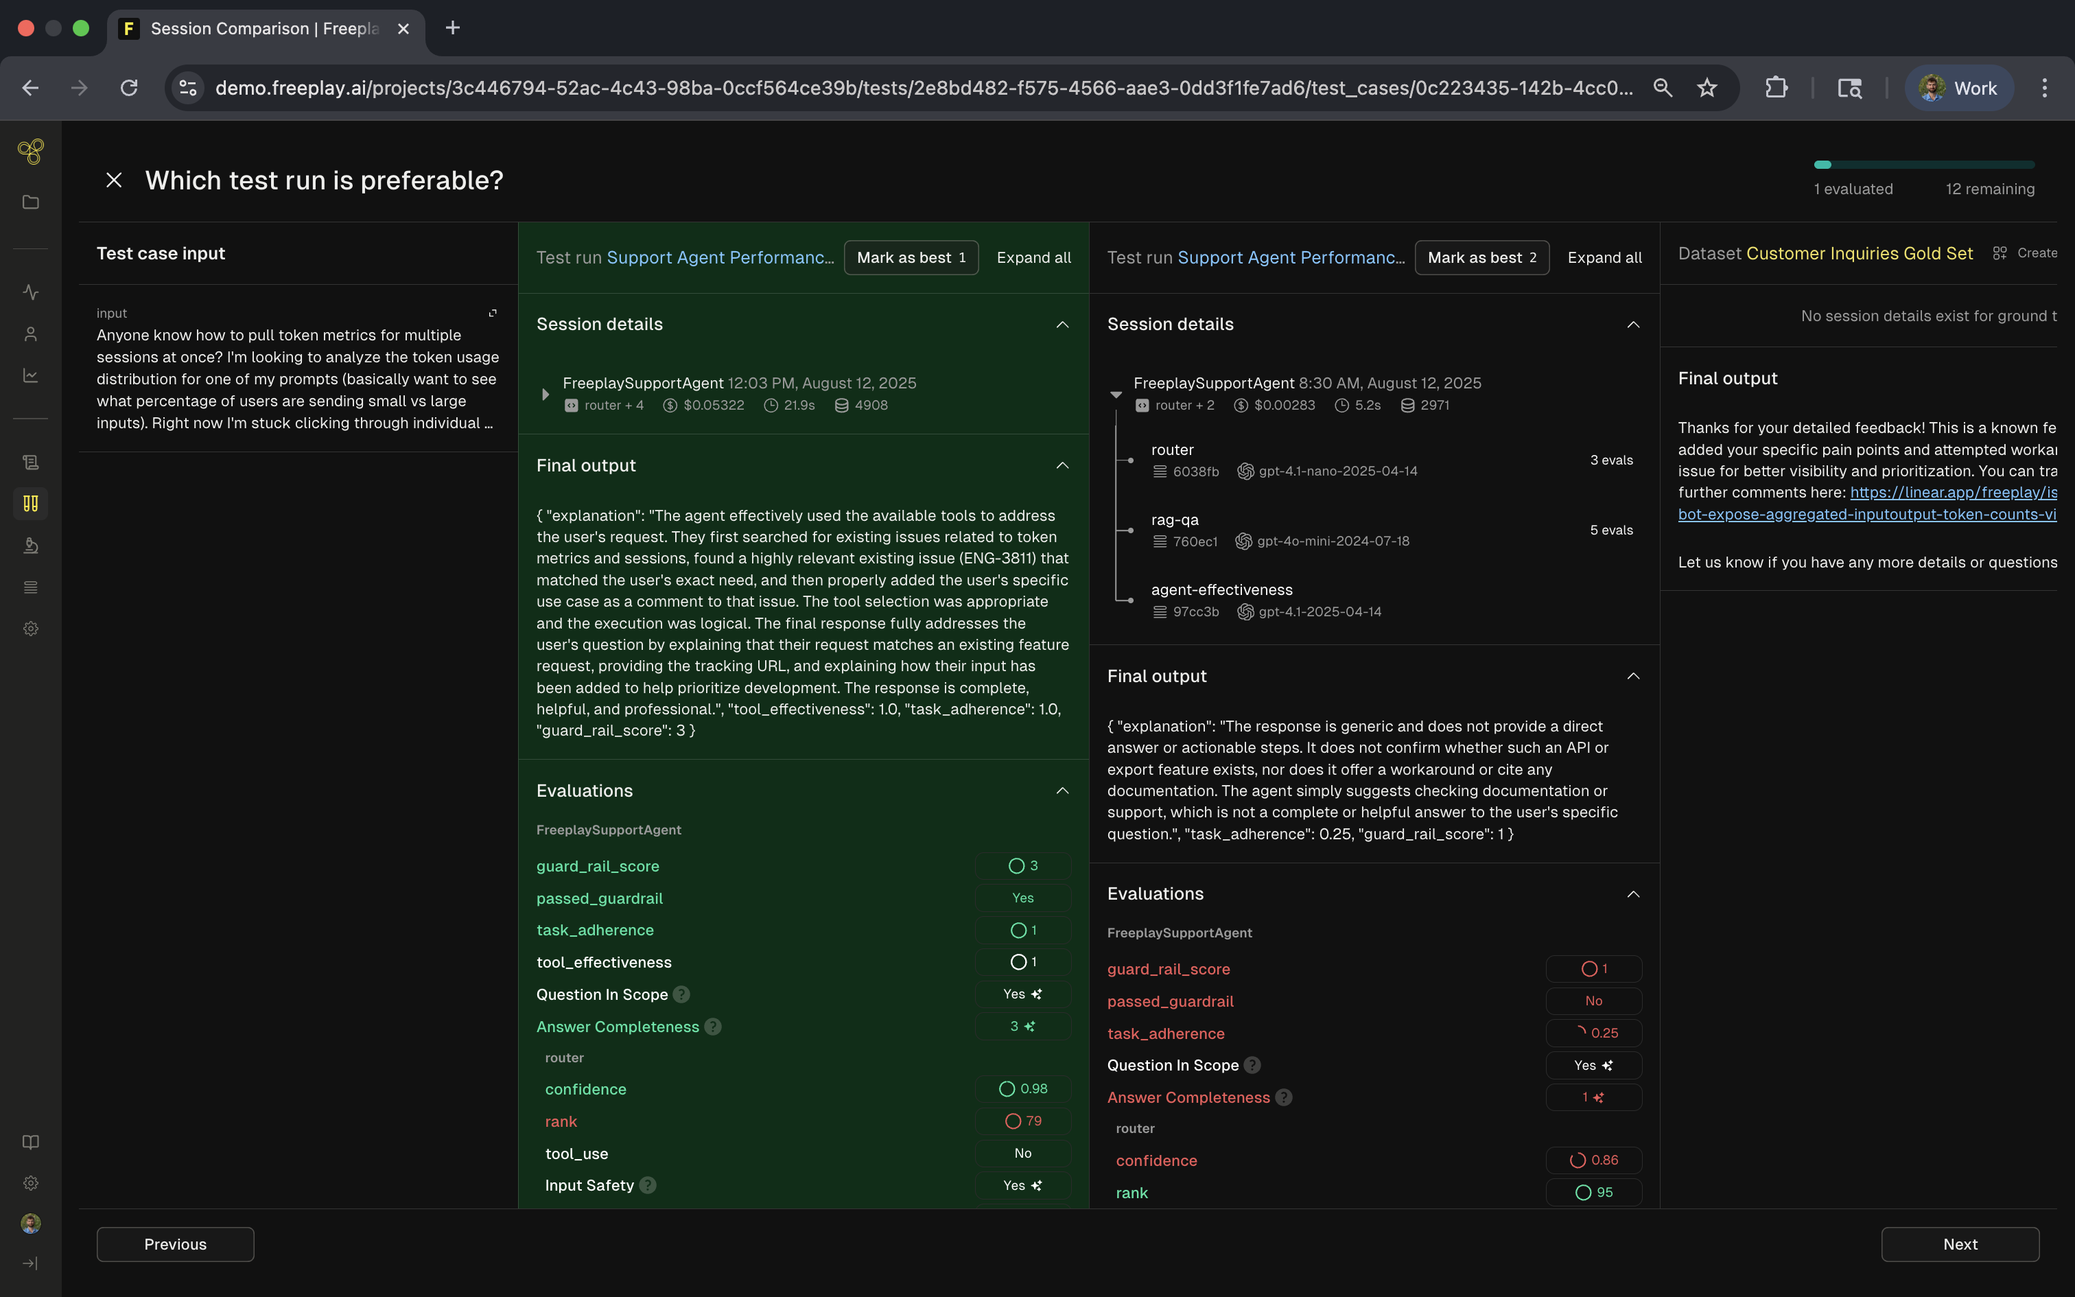The image size is (2075, 1297).
Task: Click the collapse sidebar arrow icon
Action: (31, 1263)
